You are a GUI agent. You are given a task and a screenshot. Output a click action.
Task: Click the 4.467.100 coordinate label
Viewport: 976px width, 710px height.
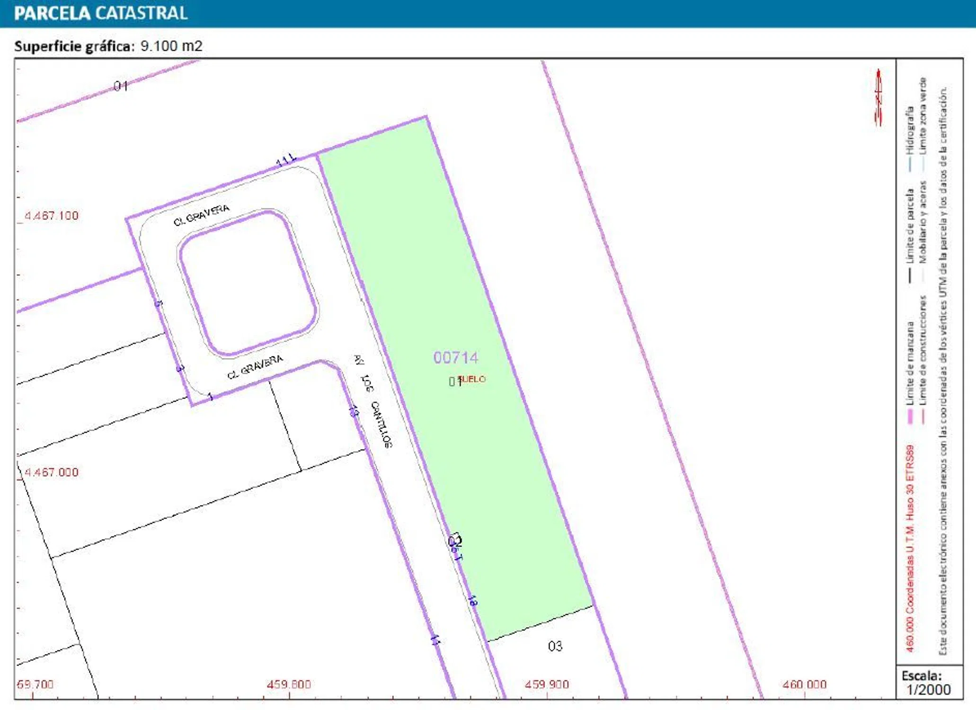pyautogui.click(x=51, y=216)
